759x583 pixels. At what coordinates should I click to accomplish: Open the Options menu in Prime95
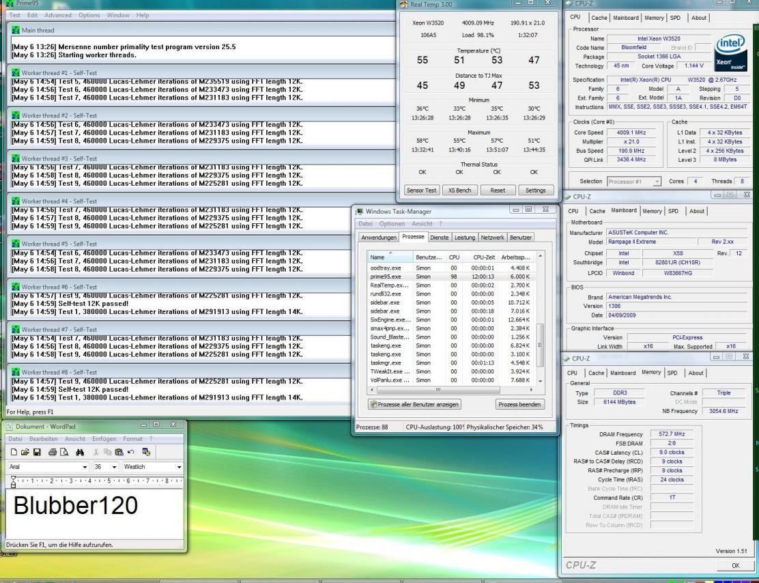[89, 15]
